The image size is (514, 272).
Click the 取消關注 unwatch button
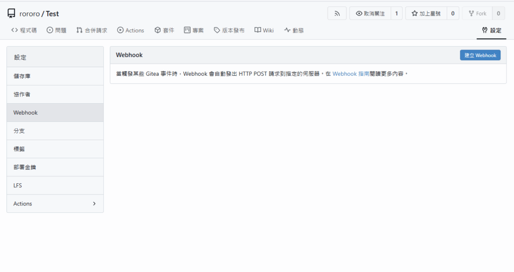[370, 14]
